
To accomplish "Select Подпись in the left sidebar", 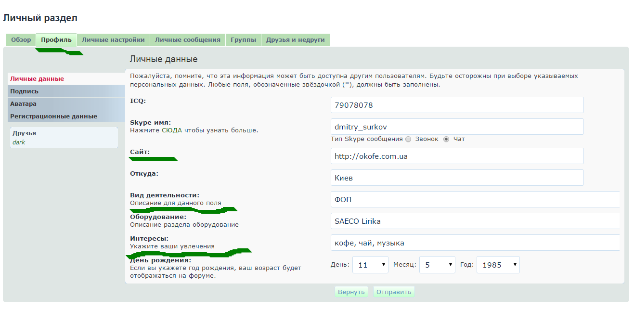I will pyautogui.click(x=24, y=91).
